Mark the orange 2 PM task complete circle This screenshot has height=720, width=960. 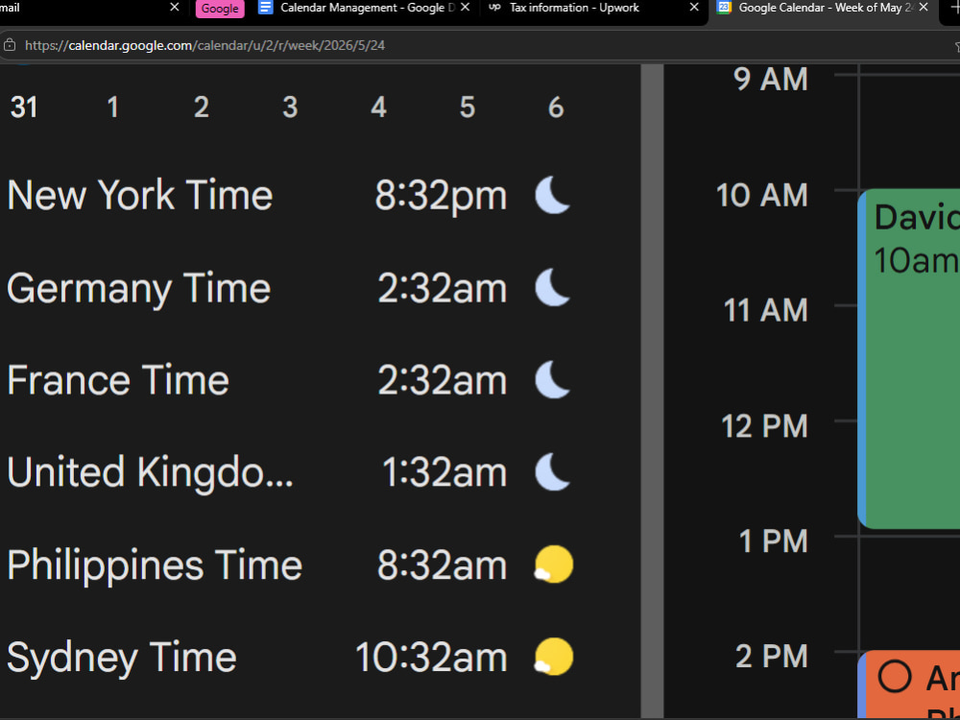(x=895, y=677)
